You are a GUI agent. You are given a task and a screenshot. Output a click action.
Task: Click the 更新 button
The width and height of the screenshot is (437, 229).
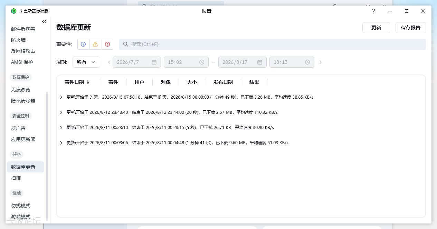[x=376, y=28]
